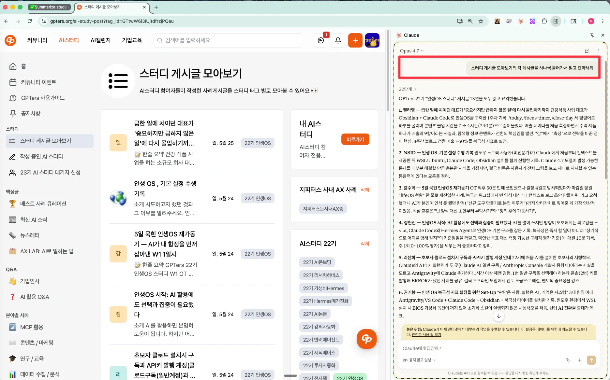This screenshot has width=610, height=380.
Task: Open Chrome profile N avatar
Action: [591, 21]
